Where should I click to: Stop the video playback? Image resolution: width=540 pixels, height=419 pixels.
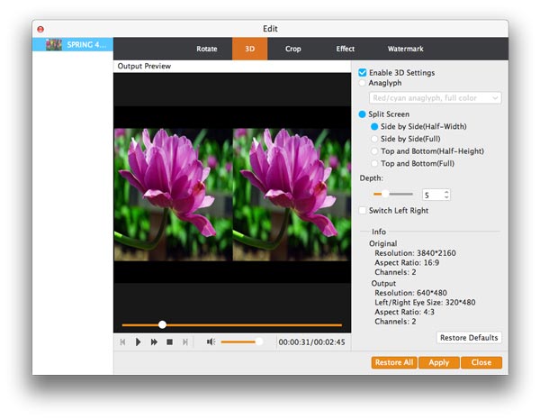point(169,342)
